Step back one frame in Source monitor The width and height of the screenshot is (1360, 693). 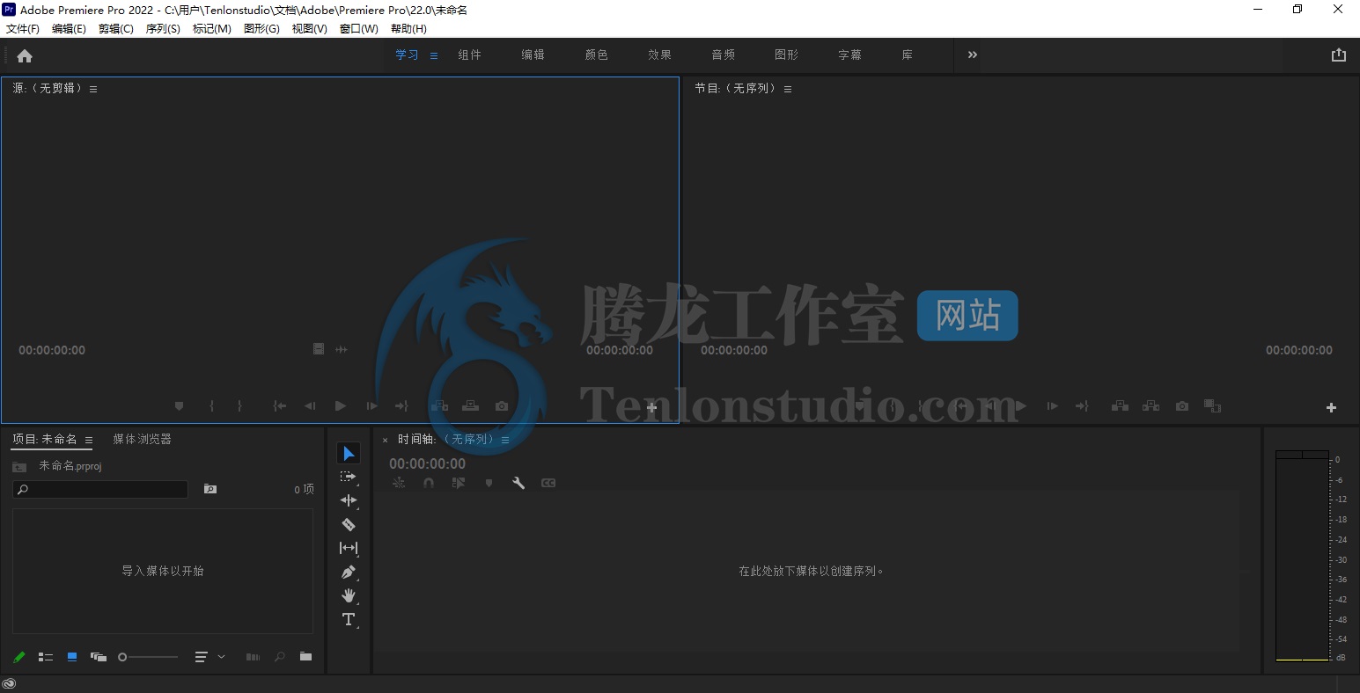click(x=310, y=405)
